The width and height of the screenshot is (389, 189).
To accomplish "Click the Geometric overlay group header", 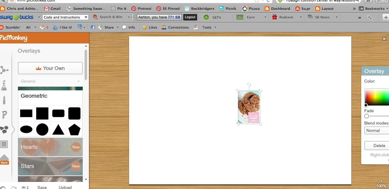I will [50, 96].
